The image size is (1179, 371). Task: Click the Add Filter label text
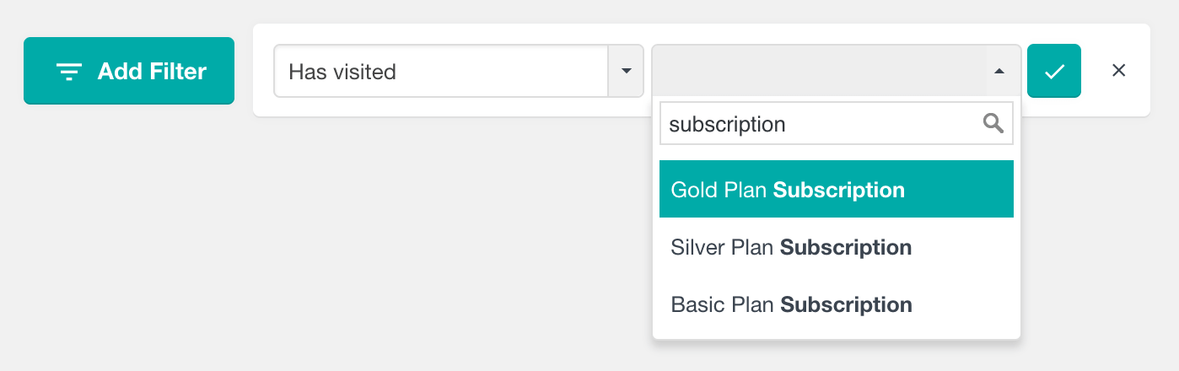click(152, 72)
